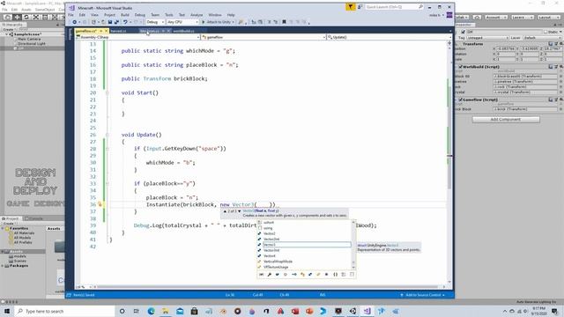Open the Any CPU platform dropdown
The image size is (564, 317).
click(x=182, y=22)
